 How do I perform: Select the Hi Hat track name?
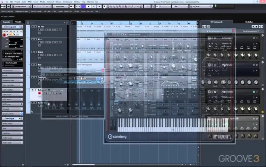pyautogui.click(x=41, y=27)
